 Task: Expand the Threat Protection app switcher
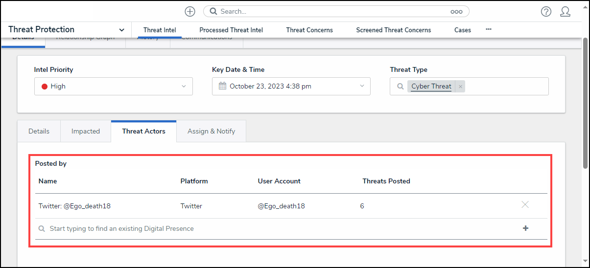[x=121, y=30]
